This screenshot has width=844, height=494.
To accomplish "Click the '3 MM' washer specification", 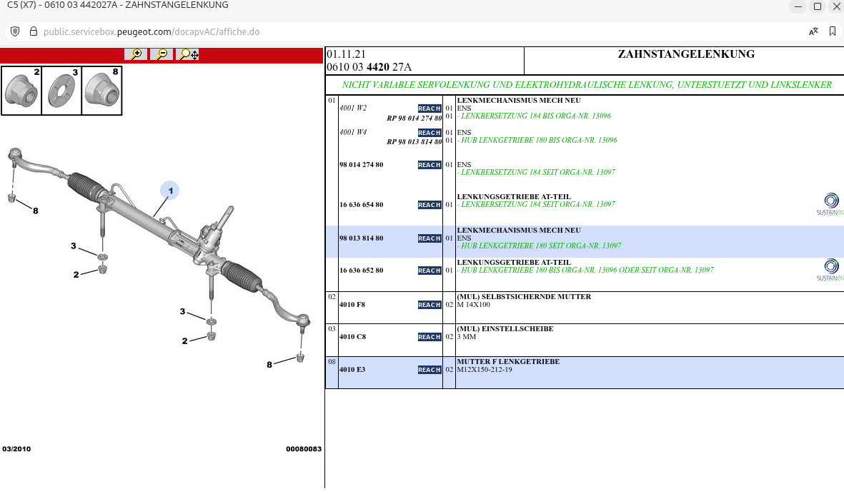I will pos(467,337).
